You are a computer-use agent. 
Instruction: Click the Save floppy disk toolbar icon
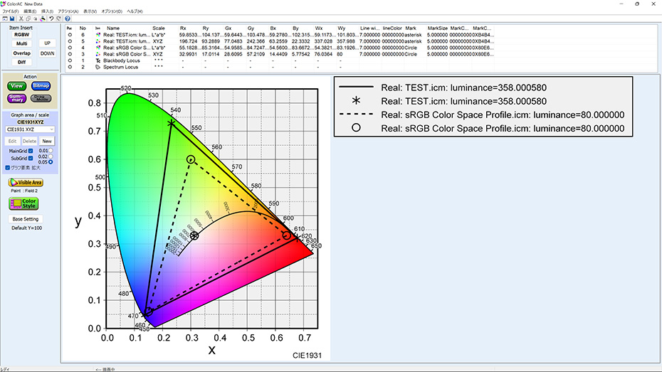(12, 18)
